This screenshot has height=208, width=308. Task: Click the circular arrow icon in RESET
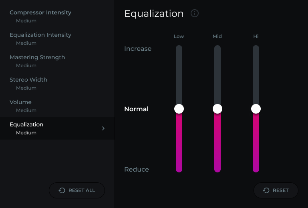[266, 190]
